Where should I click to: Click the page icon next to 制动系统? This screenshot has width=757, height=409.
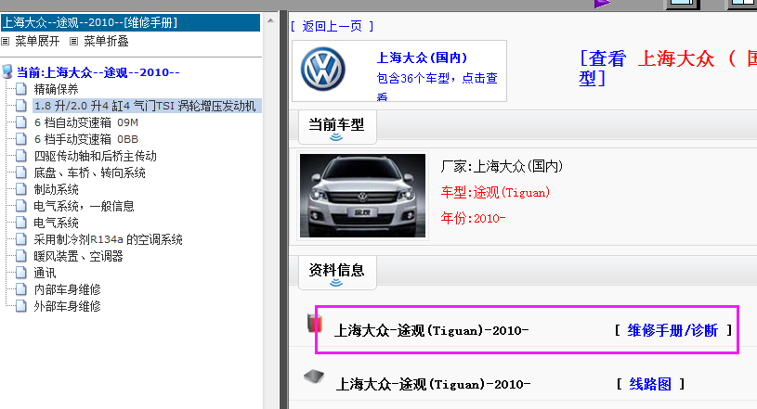pos(20,189)
